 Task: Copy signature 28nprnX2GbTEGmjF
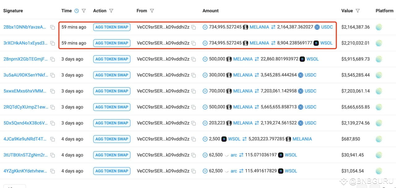(53, 59)
